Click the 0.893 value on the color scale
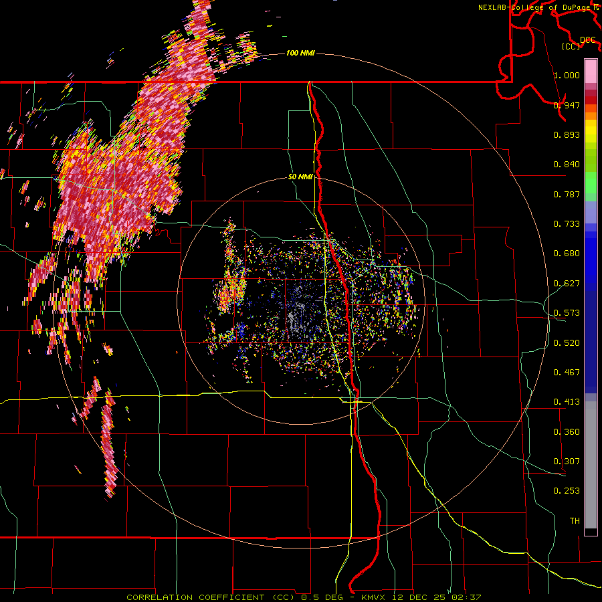This screenshot has width=602, height=602. point(567,134)
